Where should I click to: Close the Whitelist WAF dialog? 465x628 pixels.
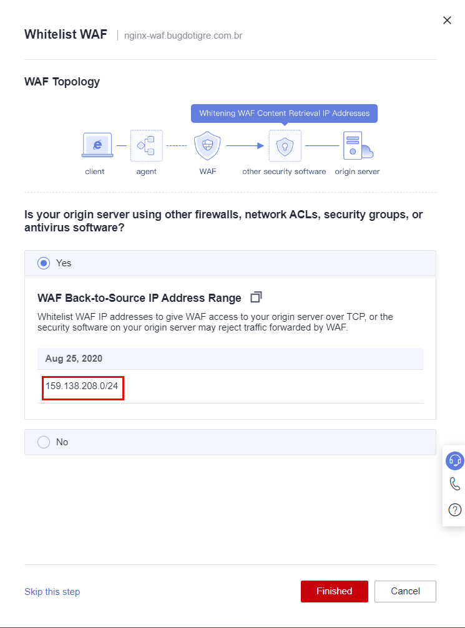point(447,21)
